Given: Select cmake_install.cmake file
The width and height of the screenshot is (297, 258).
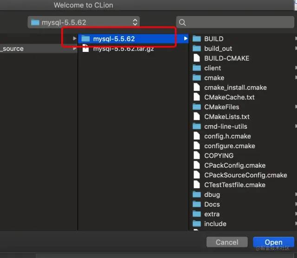Looking at the screenshot, I should click(235, 88).
